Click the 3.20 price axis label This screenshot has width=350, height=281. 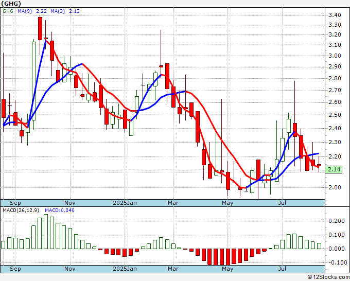[x=335, y=34]
